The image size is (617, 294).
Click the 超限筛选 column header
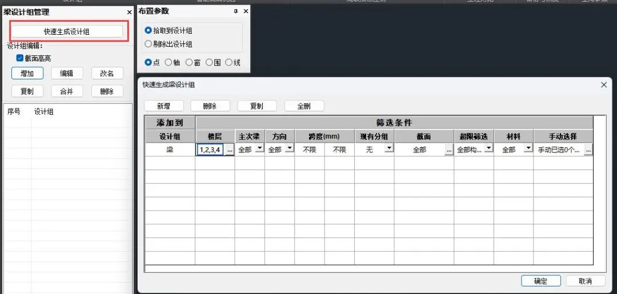pyautogui.click(x=474, y=136)
